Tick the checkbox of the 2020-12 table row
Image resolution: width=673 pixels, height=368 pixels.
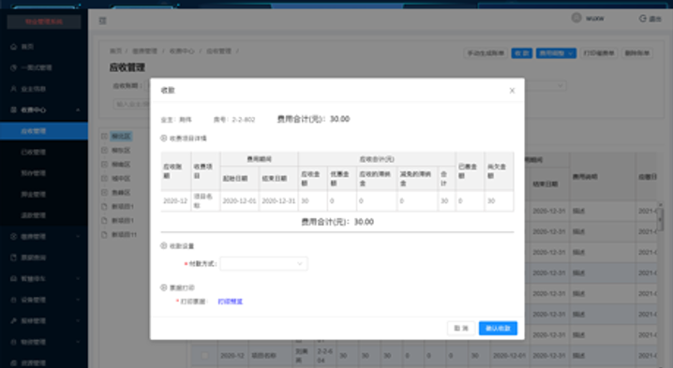(x=204, y=356)
